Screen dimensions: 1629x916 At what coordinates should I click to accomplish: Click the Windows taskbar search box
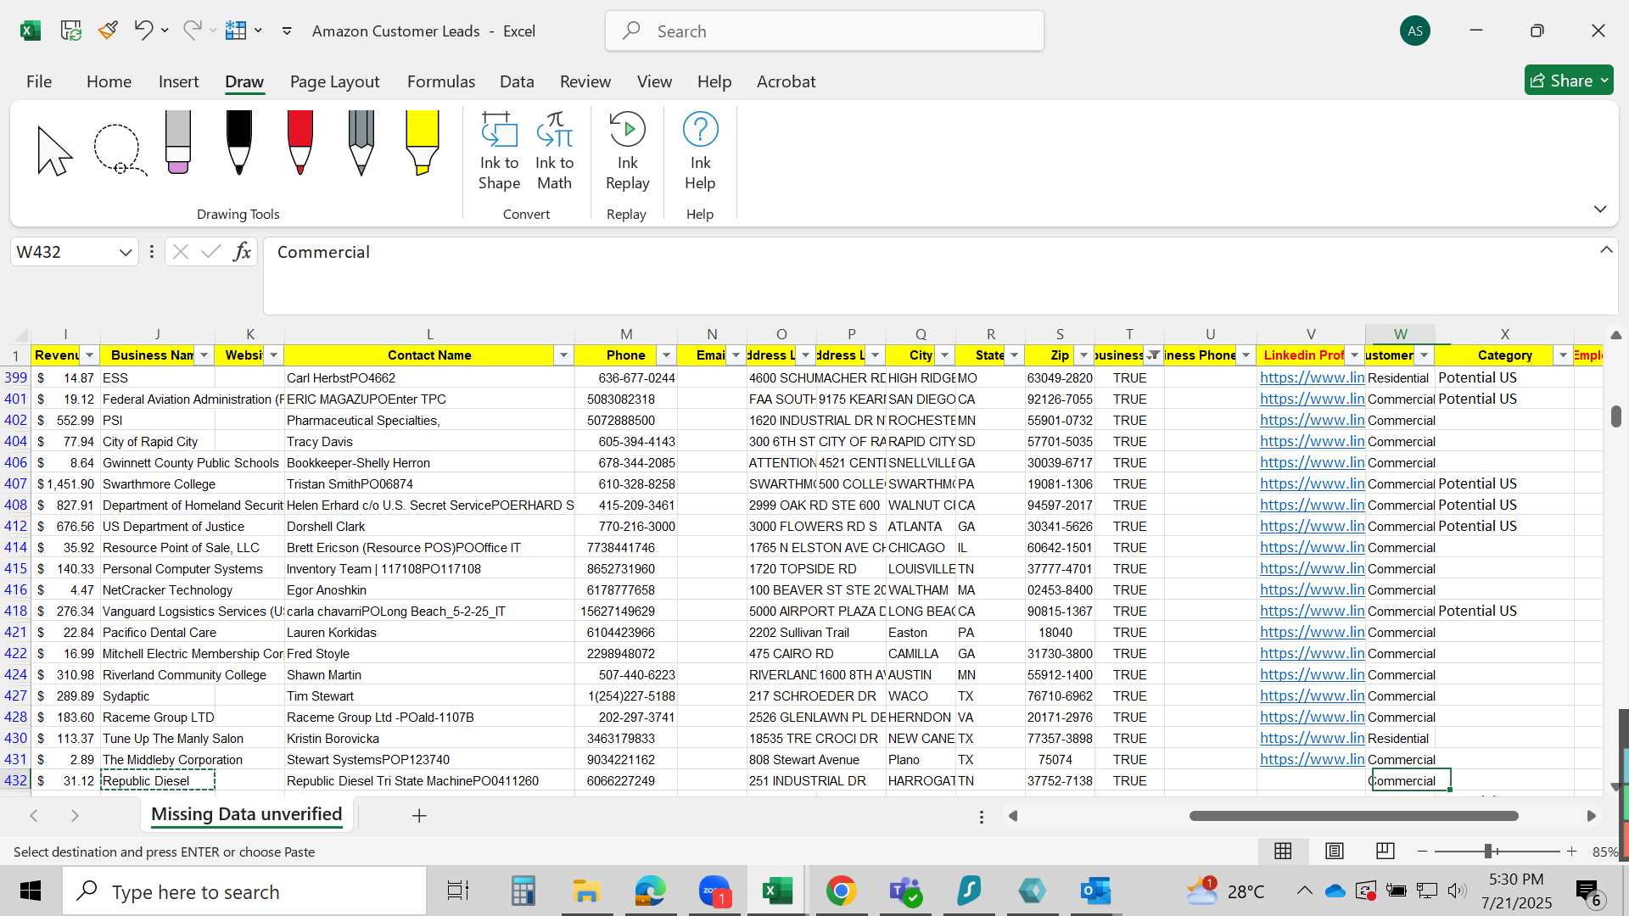(x=244, y=891)
